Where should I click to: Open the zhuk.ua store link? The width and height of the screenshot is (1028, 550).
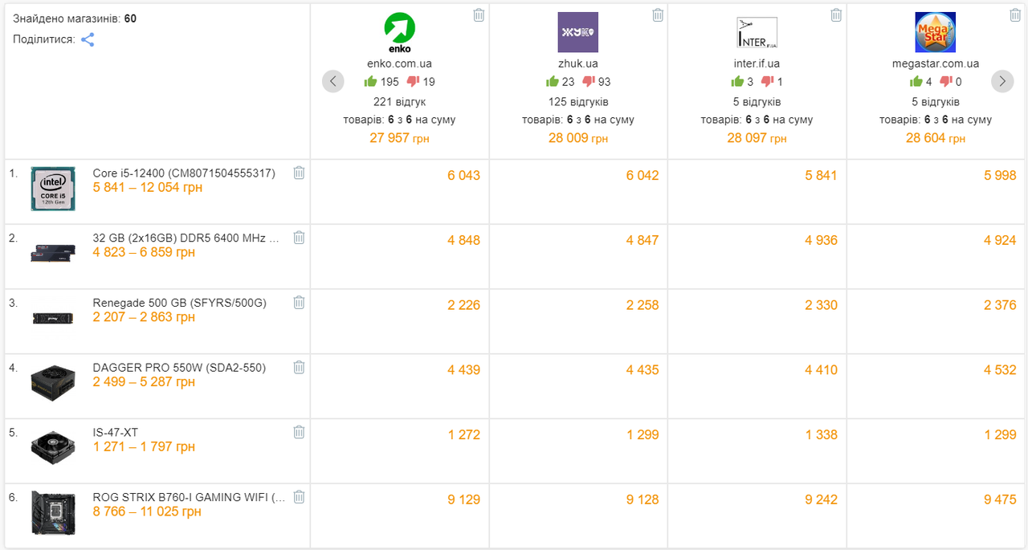pyautogui.click(x=578, y=63)
